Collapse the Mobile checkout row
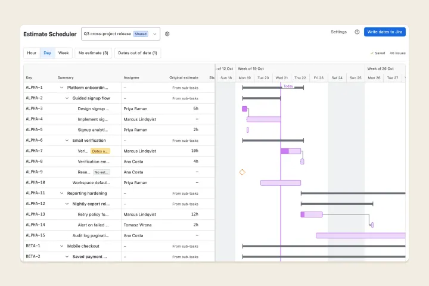Image resolution: width=429 pixels, height=286 pixels. coord(61,246)
